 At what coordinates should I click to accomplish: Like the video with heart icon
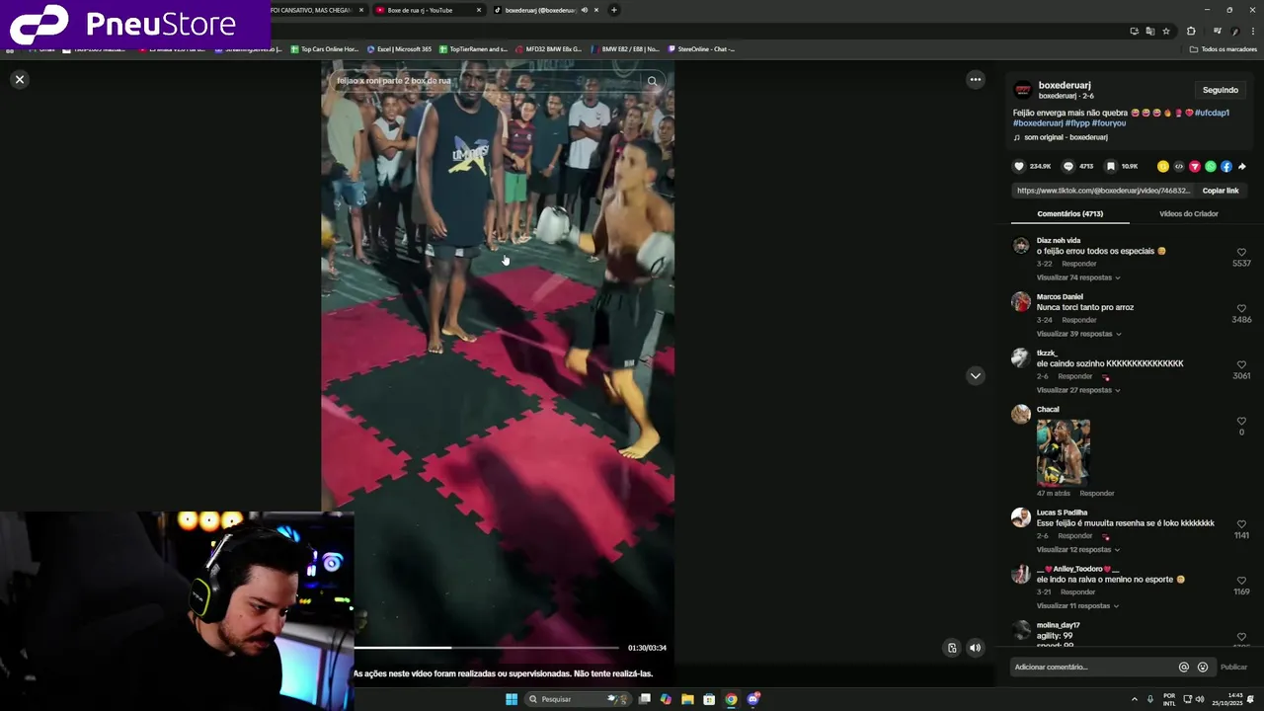click(1019, 166)
